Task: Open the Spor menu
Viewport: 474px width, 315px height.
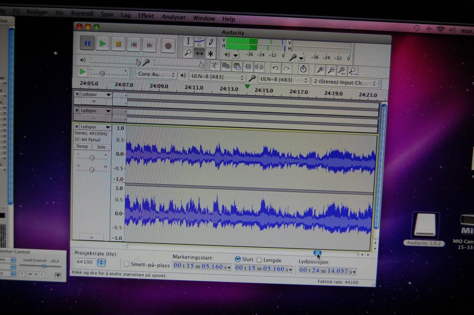Action: [107, 15]
